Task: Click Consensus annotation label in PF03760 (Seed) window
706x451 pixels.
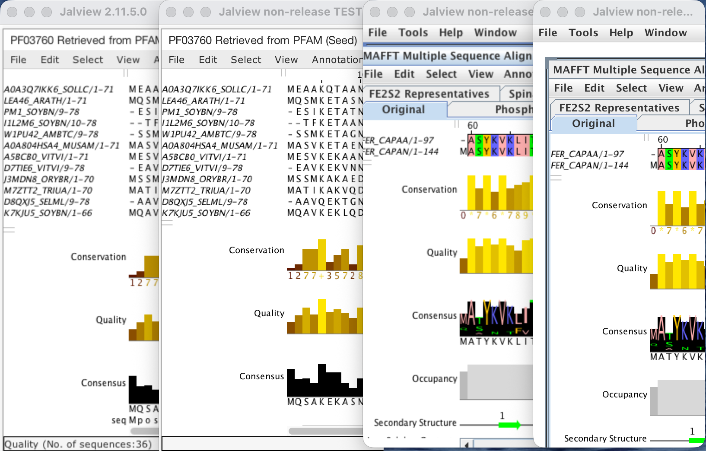Action: tap(262, 376)
